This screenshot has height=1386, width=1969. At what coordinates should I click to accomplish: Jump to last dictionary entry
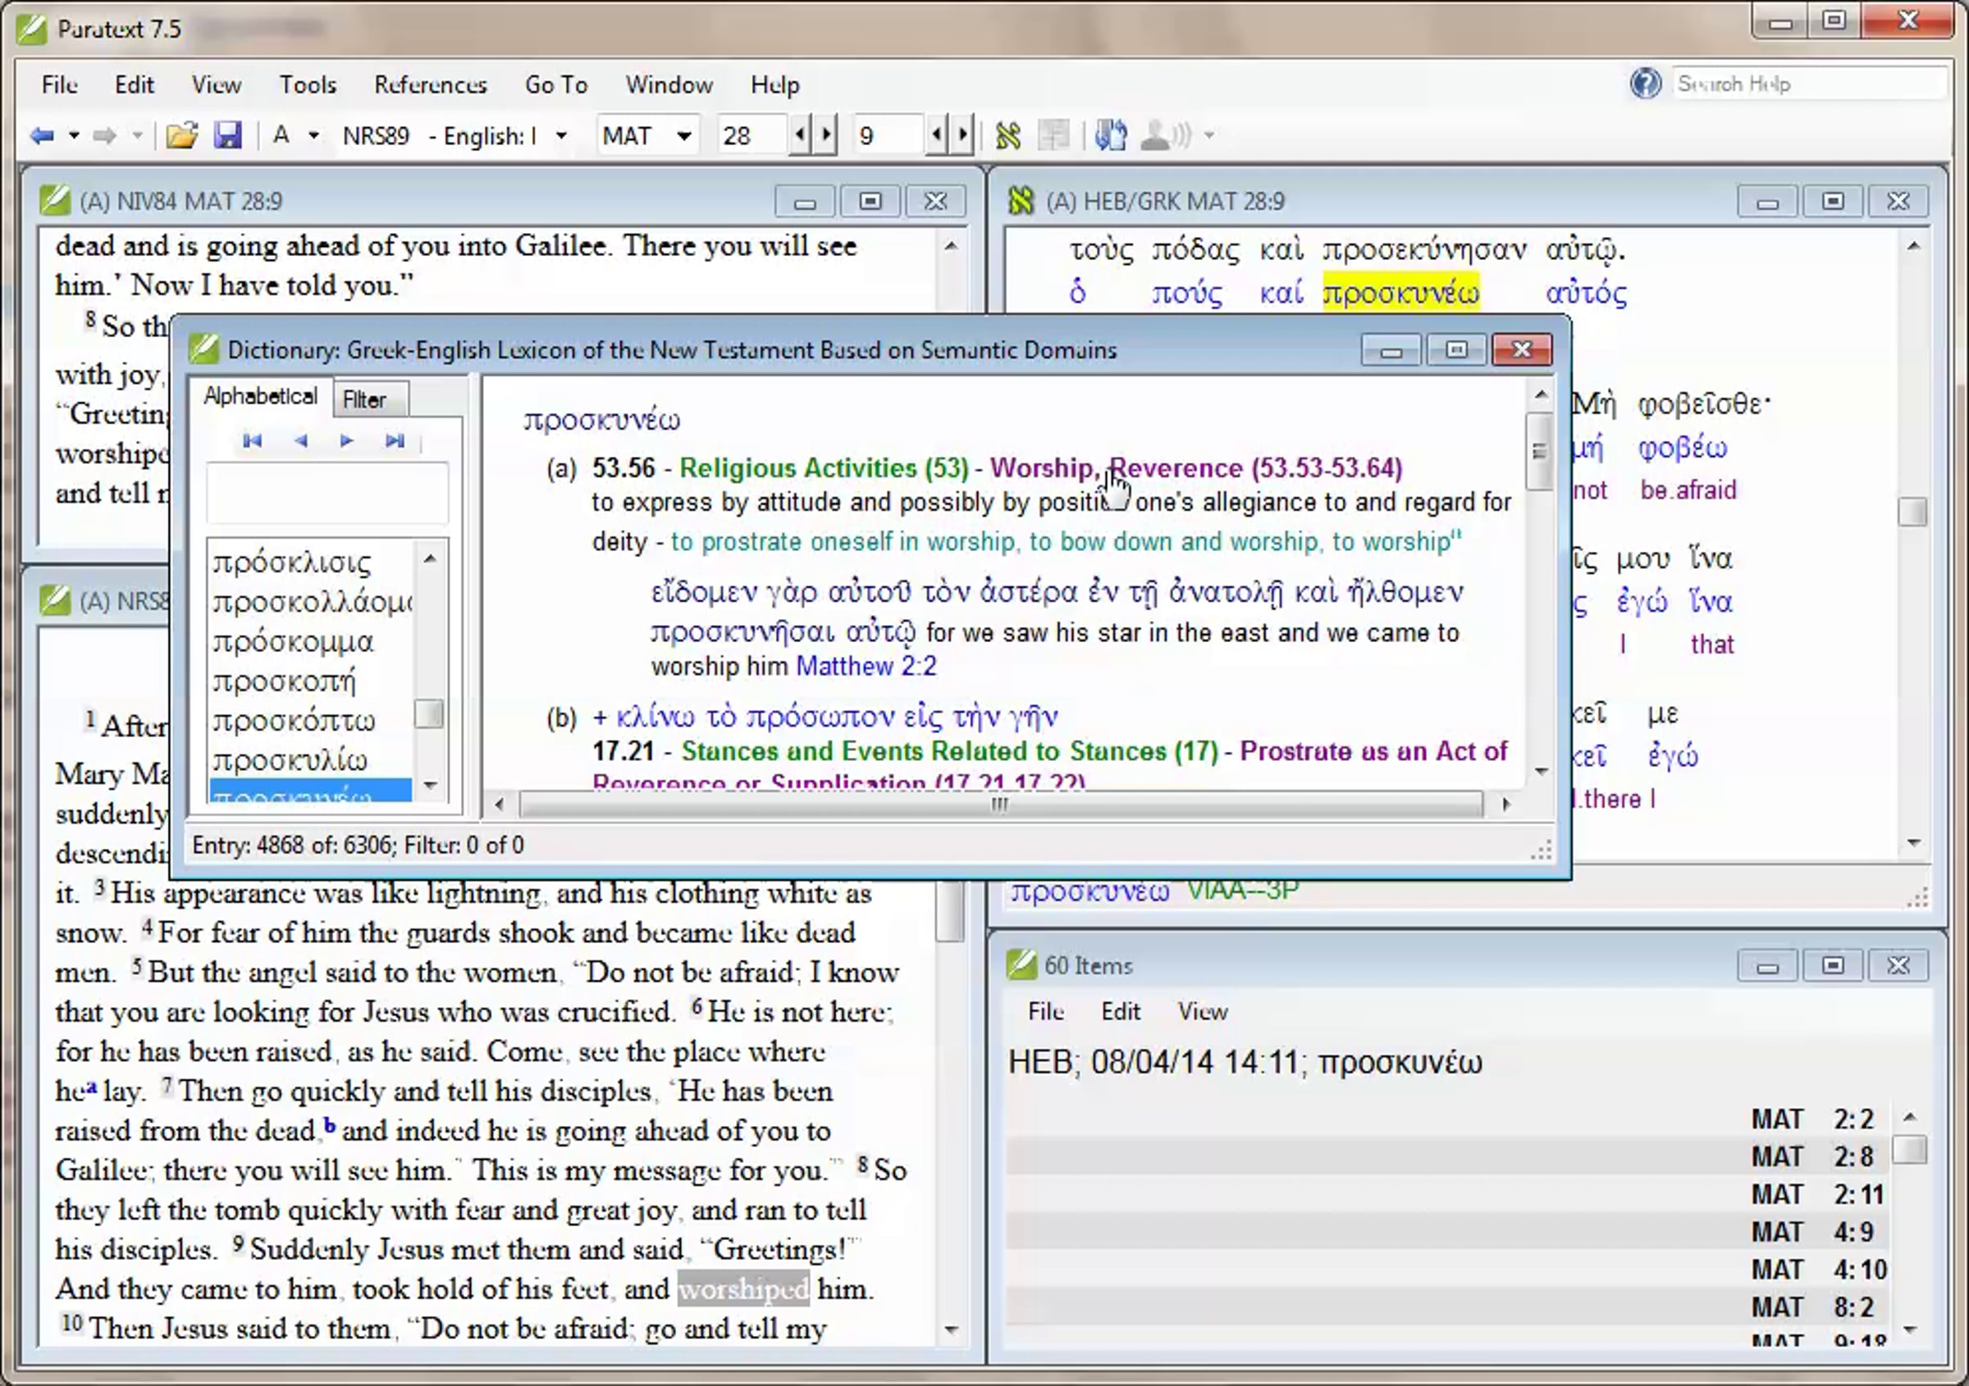pyautogui.click(x=394, y=440)
